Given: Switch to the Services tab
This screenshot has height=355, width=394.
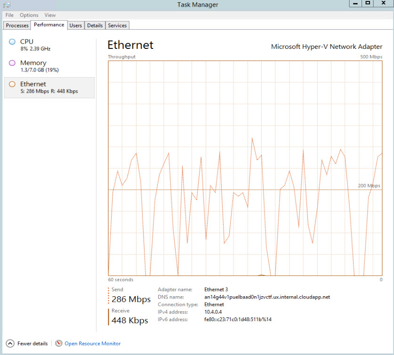Looking at the screenshot, I should coord(117,25).
